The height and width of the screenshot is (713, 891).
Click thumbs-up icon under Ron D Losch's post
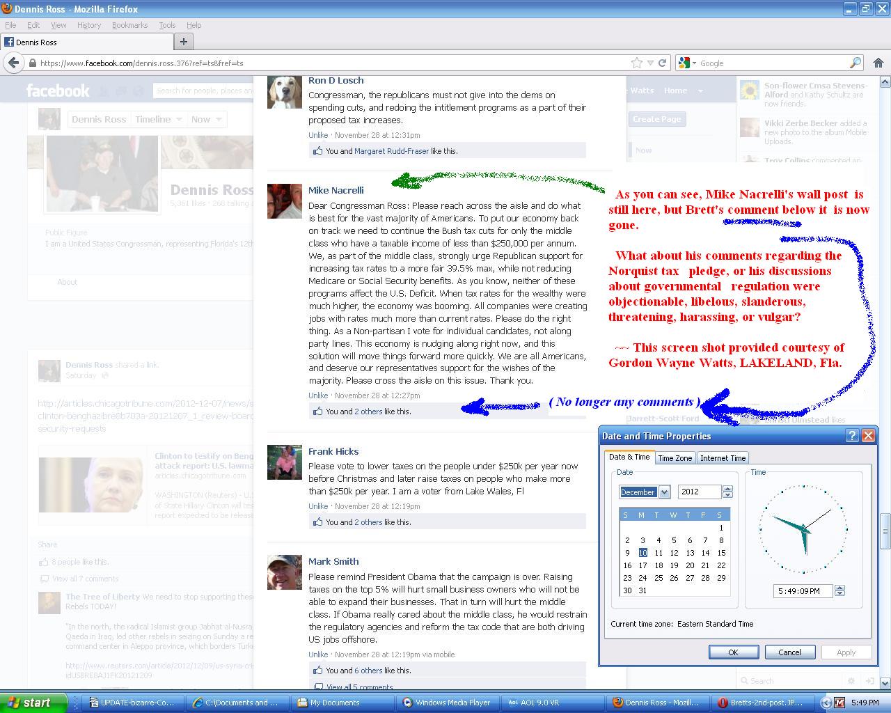(x=318, y=150)
